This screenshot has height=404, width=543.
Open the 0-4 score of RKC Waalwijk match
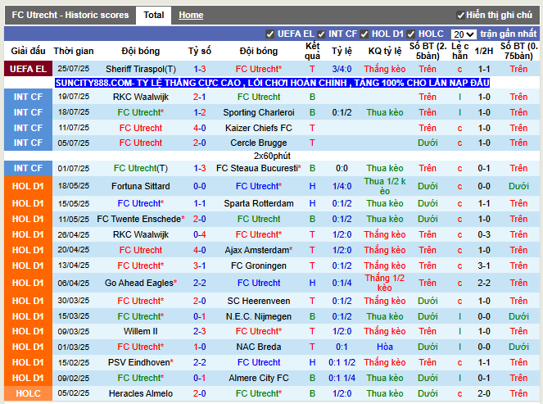pos(200,234)
